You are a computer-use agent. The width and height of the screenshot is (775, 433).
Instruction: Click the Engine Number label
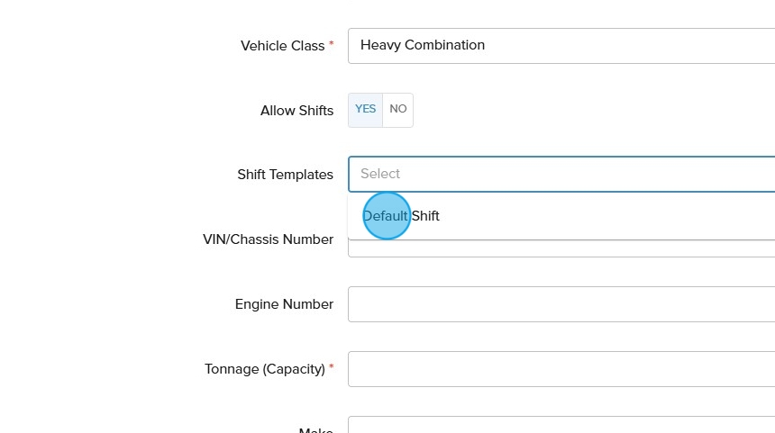284,304
